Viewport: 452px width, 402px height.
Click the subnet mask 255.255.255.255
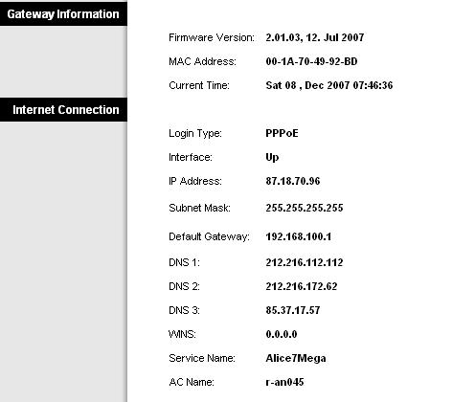pos(305,208)
